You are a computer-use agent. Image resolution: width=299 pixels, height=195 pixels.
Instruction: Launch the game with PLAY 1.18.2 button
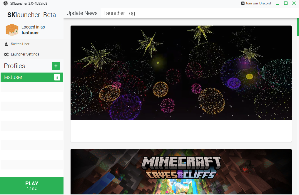tap(32, 186)
